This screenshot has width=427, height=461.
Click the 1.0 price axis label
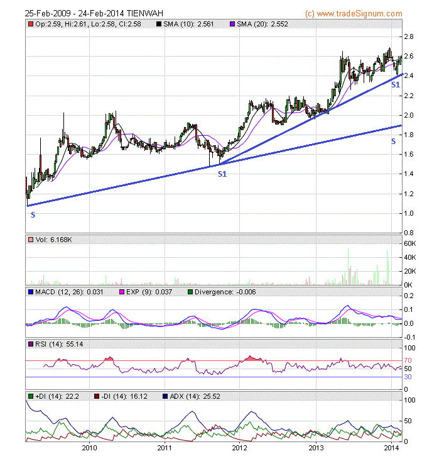(x=409, y=213)
